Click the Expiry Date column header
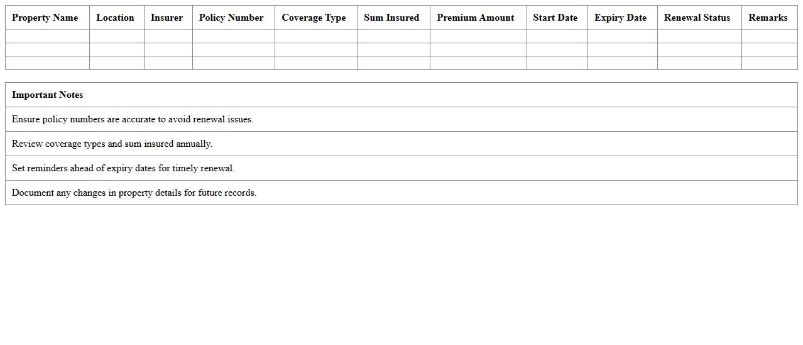The height and width of the screenshot is (345, 803). (x=623, y=18)
